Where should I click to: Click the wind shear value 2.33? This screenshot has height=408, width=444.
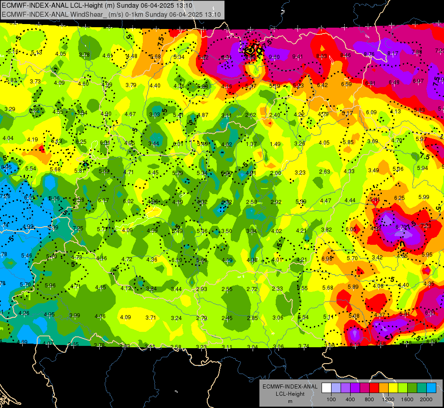tap(277, 288)
